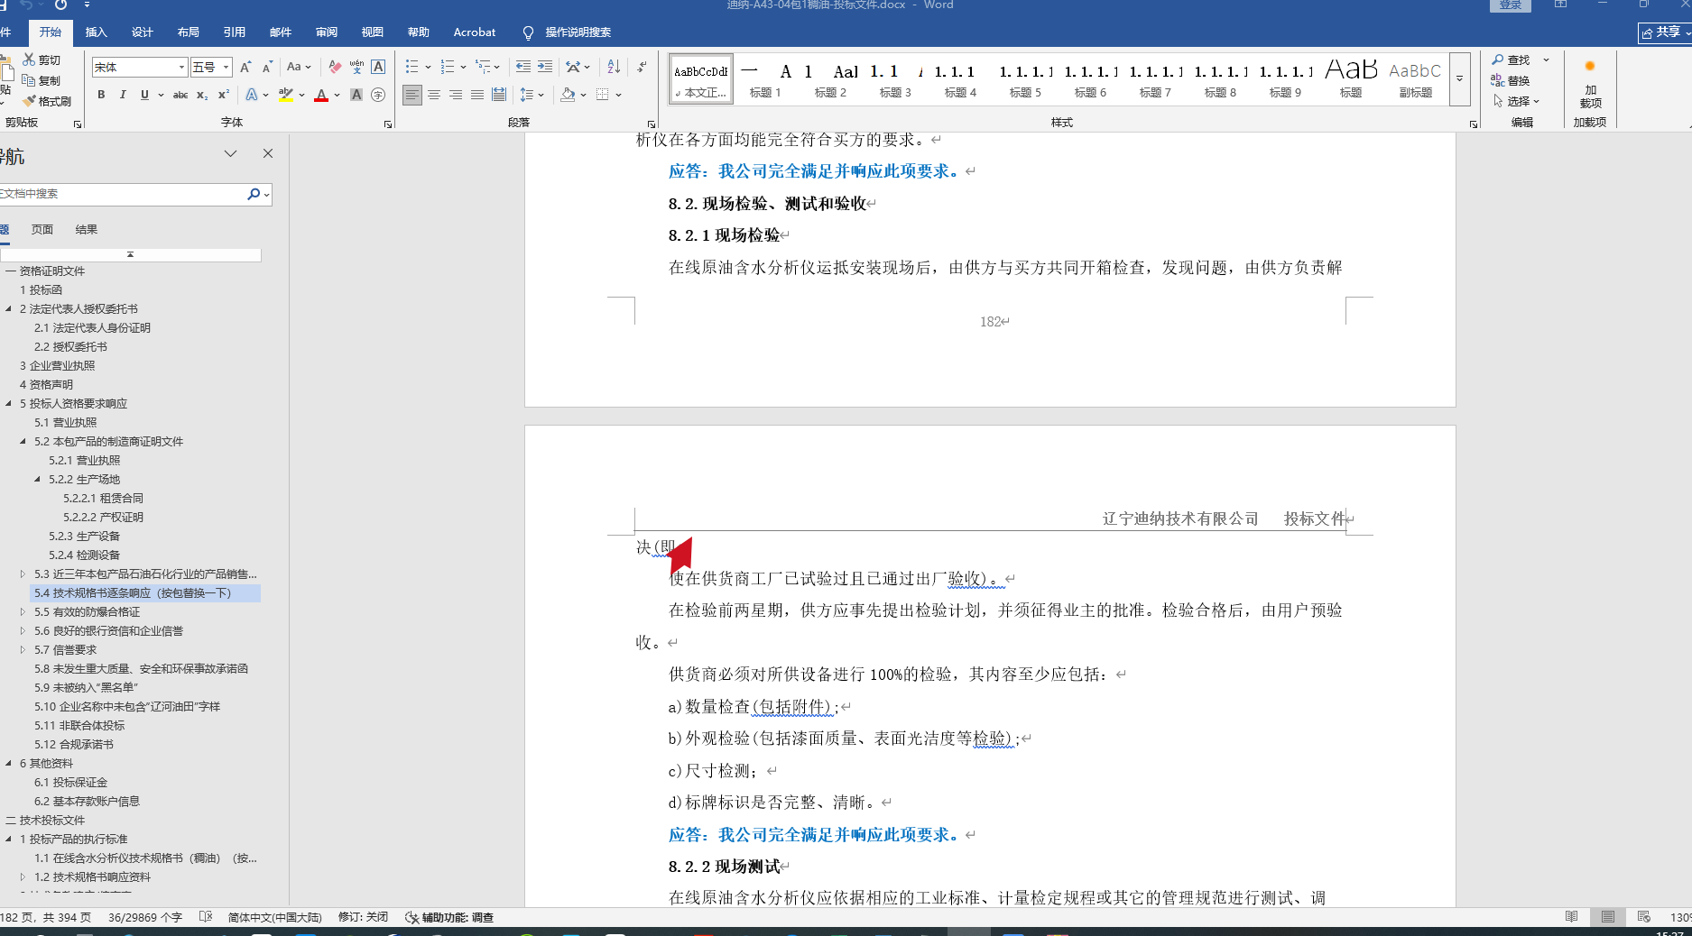Switch on center paragraph alignment
This screenshot has width=1692, height=936.
tap(434, 95)
